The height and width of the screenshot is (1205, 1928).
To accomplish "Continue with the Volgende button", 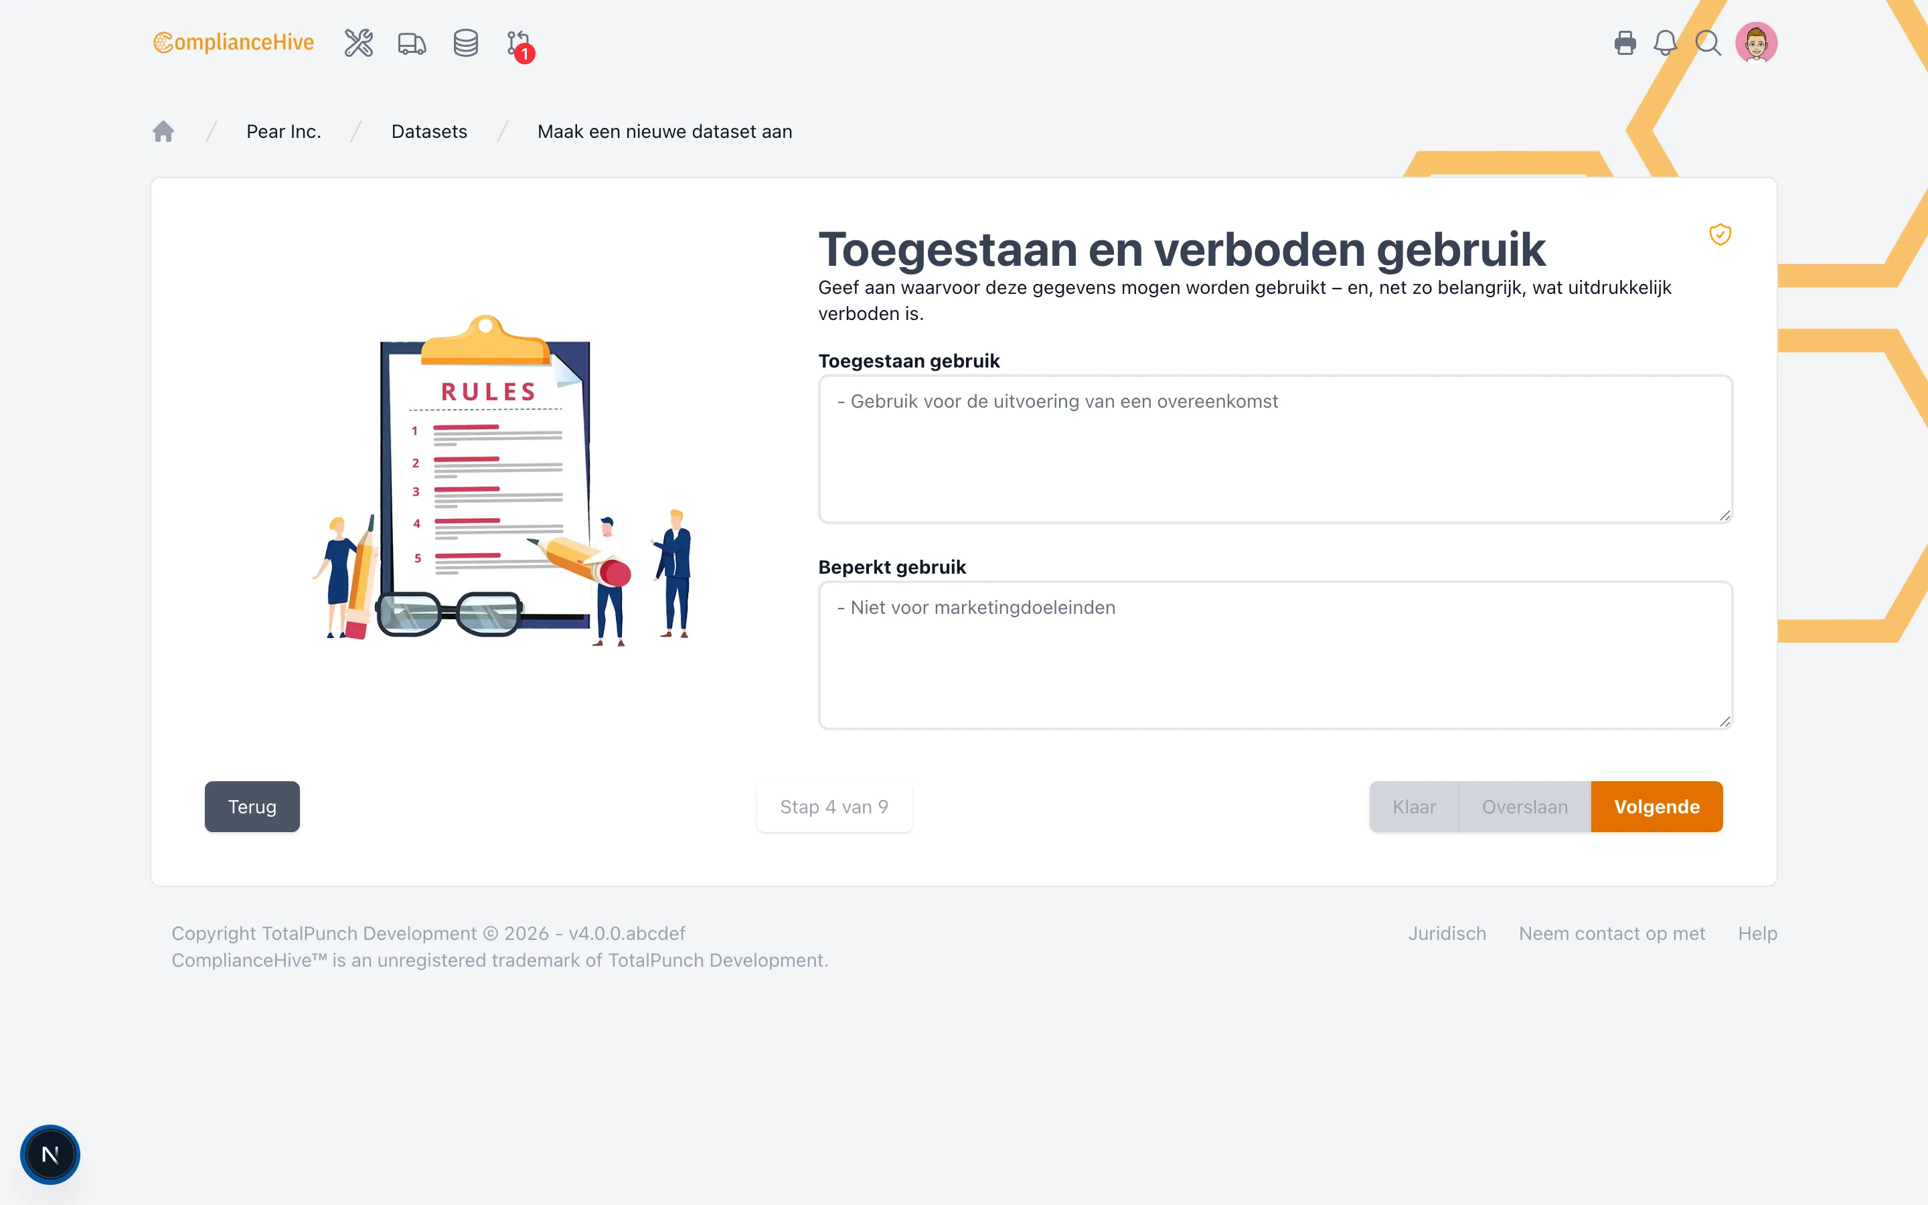I will point(1656,807).
